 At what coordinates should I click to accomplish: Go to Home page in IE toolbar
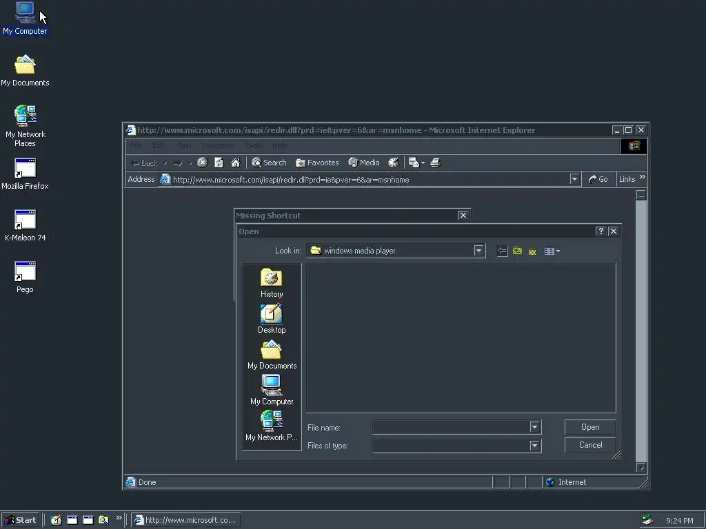tap(236, 163)
